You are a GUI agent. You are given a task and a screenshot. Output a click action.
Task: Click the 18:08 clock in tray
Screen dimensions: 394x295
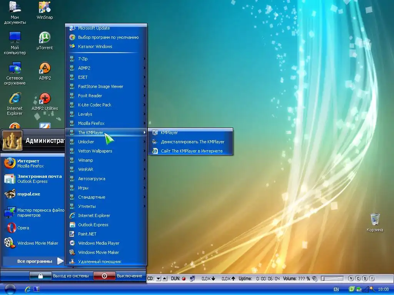[383, 289]
